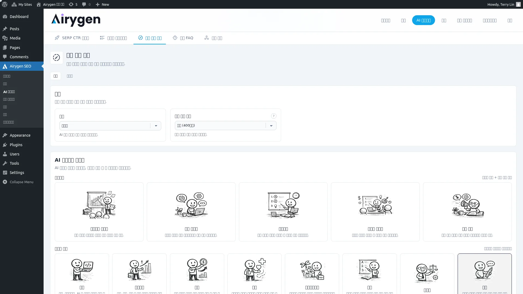Viewport: 523px width, 294px height.
Task: Click the question mark help icon beside the dropdown label
Action: tap(273, 116)
